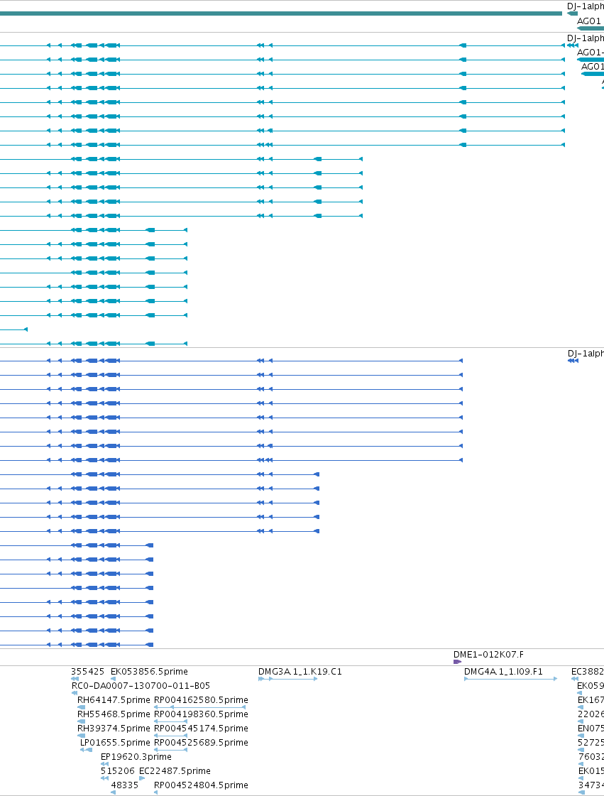This screenshot has height=796, width=604.
Task: Click the arrow glyph under RP004525689.5prime
Action: coord(170,750)
